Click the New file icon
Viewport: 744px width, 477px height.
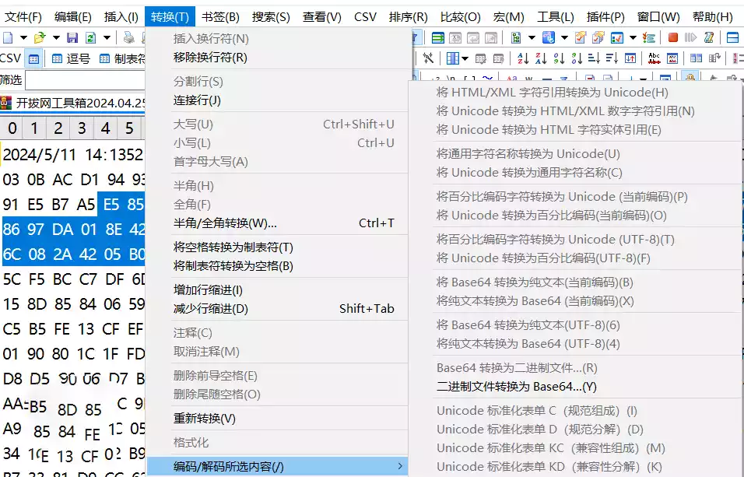tap(8, 37)
